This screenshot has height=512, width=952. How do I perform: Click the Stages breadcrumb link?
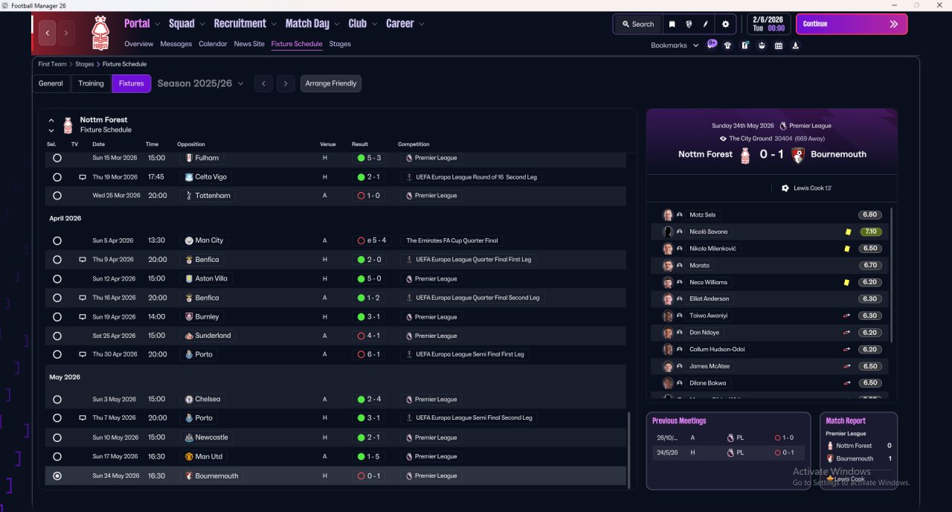click(84, 64)
